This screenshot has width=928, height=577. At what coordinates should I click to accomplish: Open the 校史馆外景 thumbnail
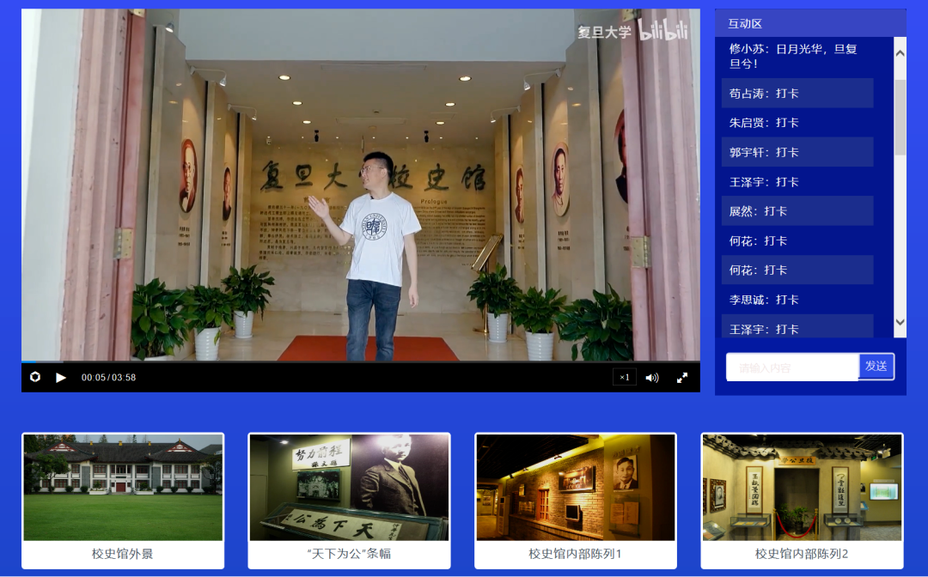[123, 487]
